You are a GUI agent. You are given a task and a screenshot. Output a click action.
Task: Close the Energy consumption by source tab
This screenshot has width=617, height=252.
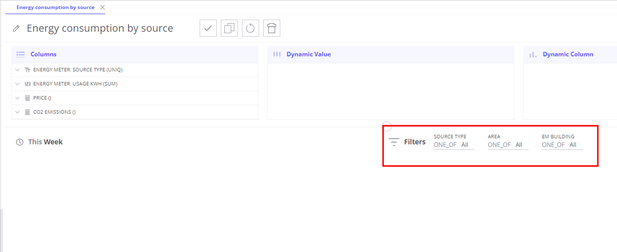click(x=103, y=8)
